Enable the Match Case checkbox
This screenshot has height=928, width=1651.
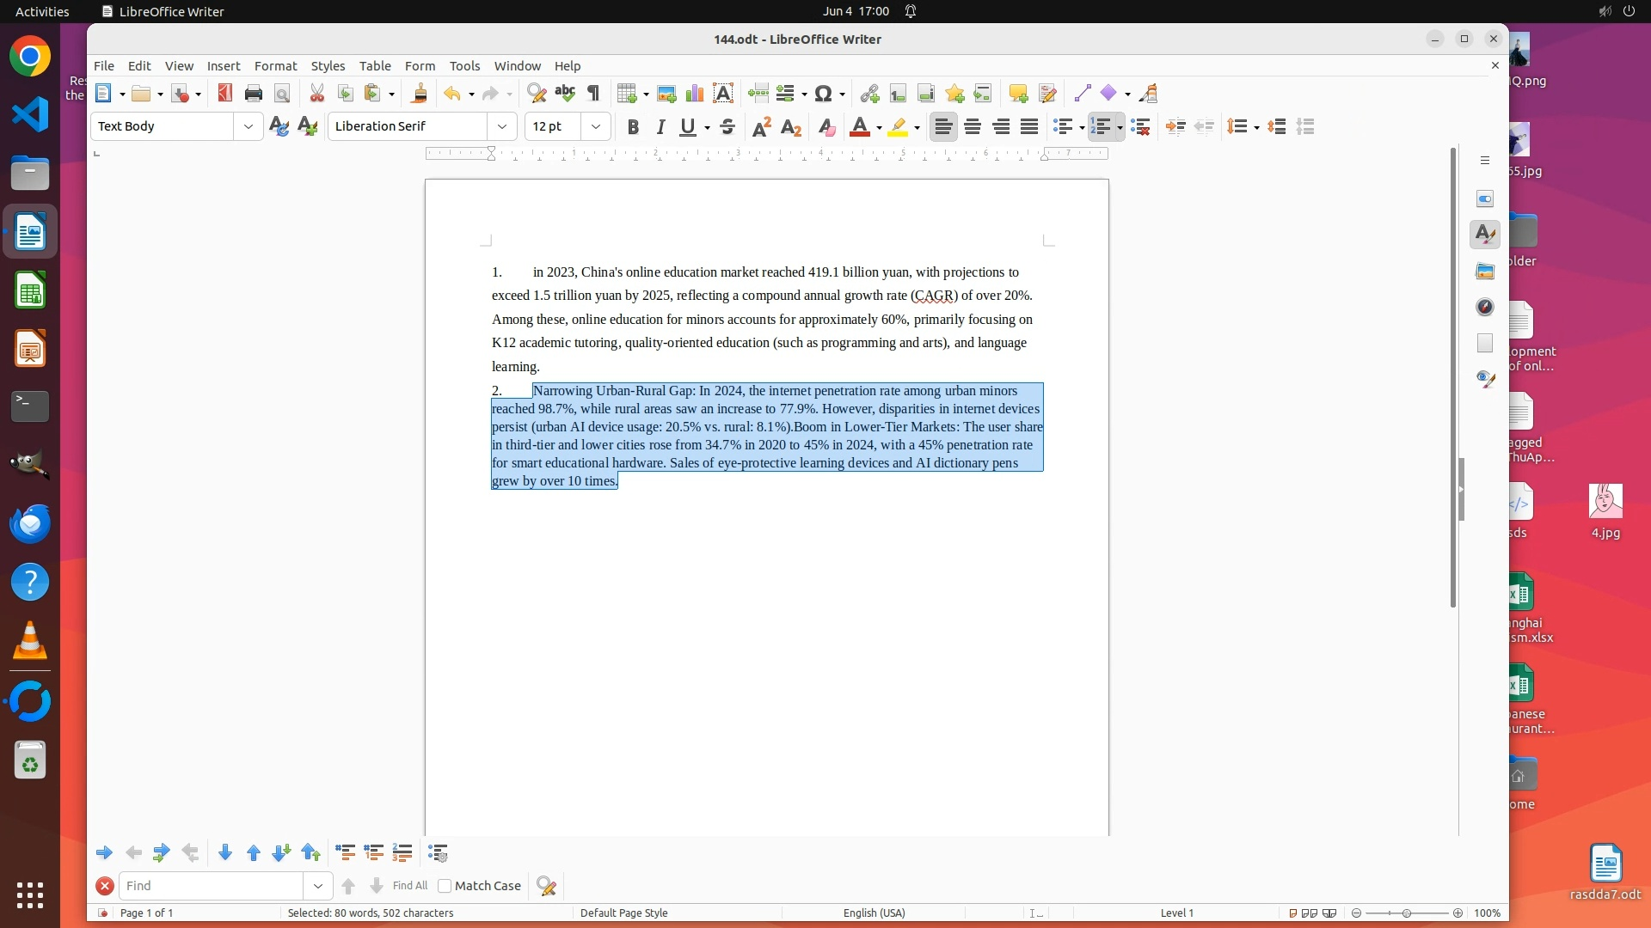445,886
